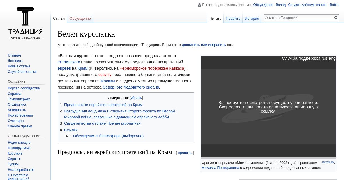
Task: Switch to the Править tab
Action: pos(233,18)
